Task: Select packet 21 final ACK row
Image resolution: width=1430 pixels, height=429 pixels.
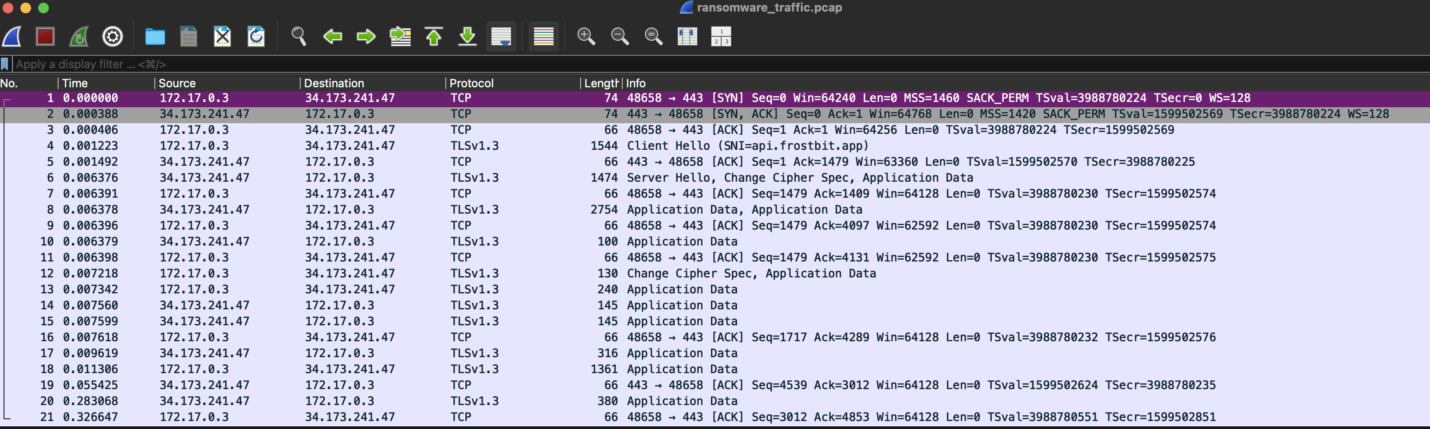Action: (715, 417)
